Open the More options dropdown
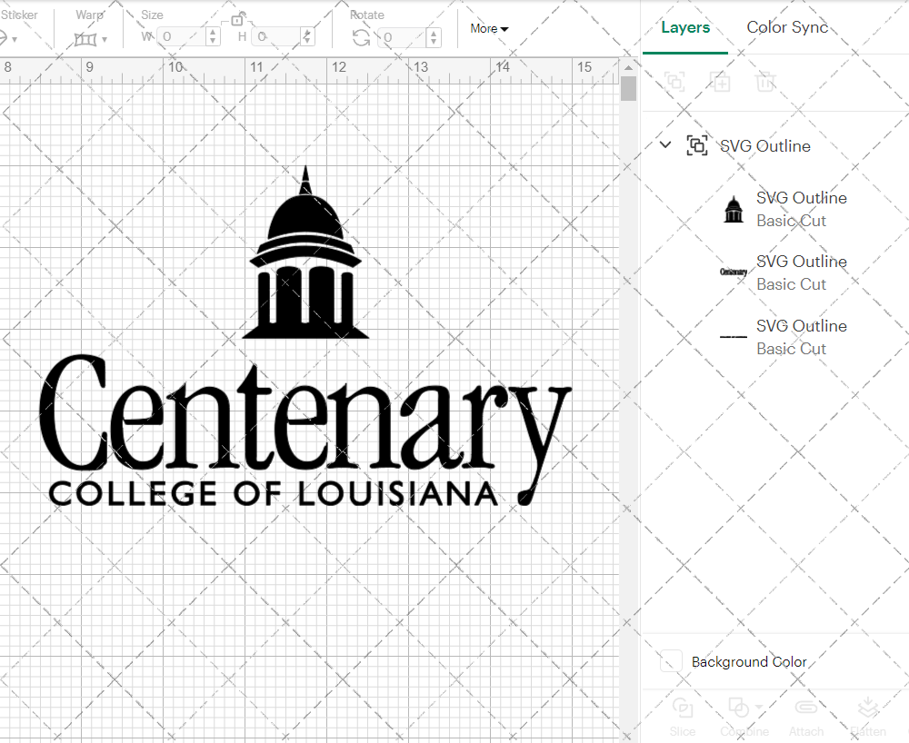This screenshot has width=909, height=743. tap(488, 28)
